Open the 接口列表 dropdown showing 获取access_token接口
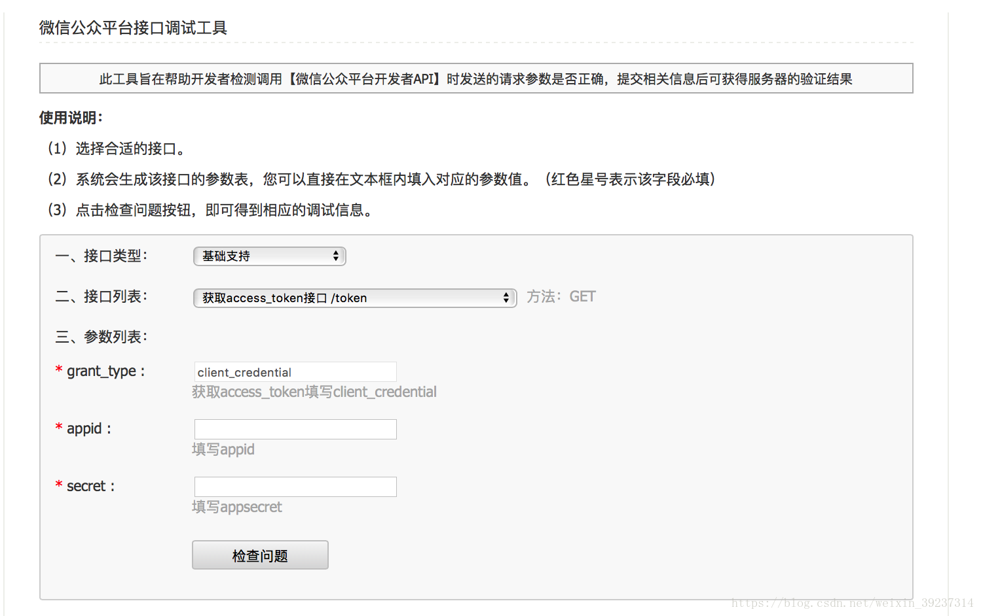The height and width of the screenshot is (616, 981). pos(355,298)
